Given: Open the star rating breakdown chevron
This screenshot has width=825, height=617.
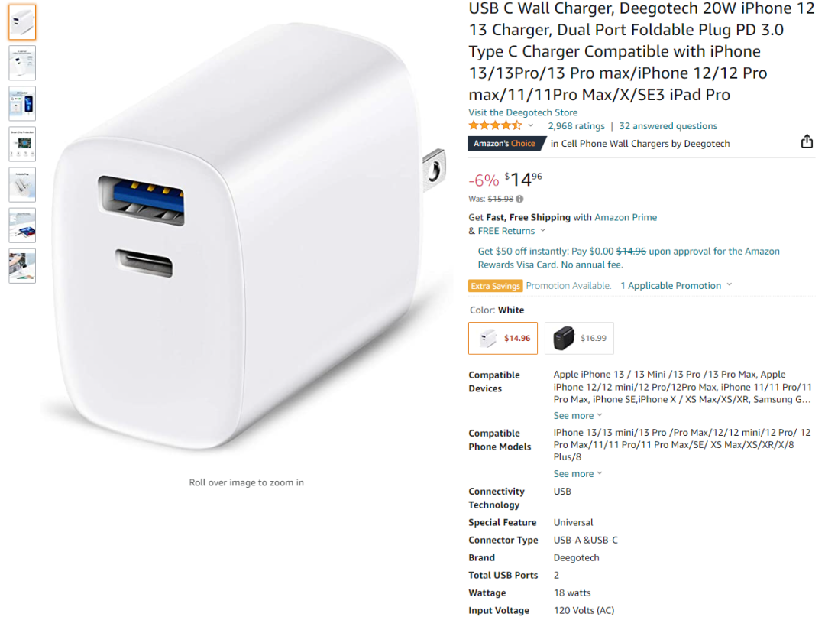Looking at the screenshot, I should point(531,125).
